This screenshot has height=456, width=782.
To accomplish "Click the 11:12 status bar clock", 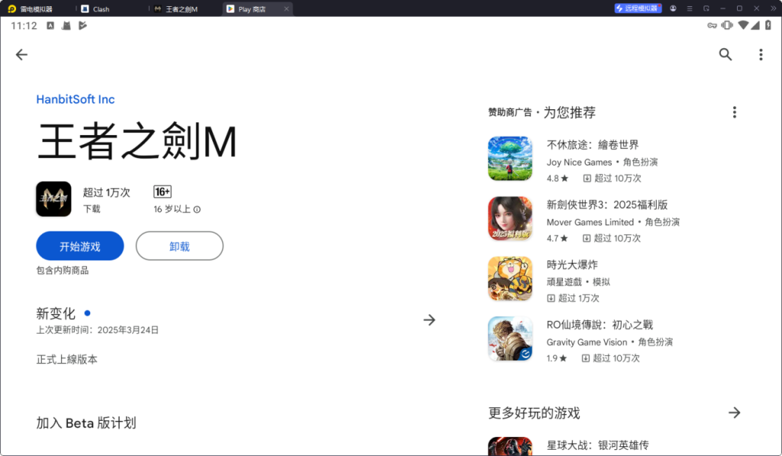I will tap(24, 25).
